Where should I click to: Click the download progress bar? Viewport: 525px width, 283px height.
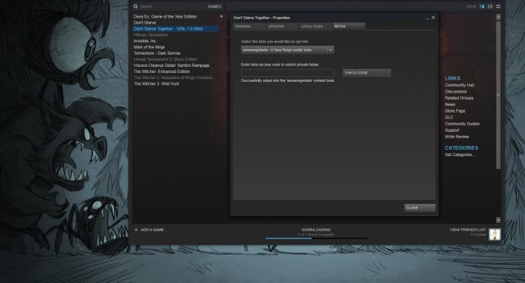point(316,239)
